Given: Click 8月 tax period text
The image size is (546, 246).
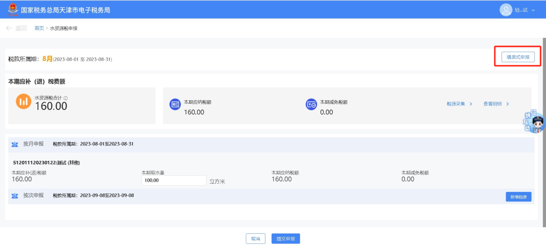Looking at the screenshot, I should [x=48, y=59].
